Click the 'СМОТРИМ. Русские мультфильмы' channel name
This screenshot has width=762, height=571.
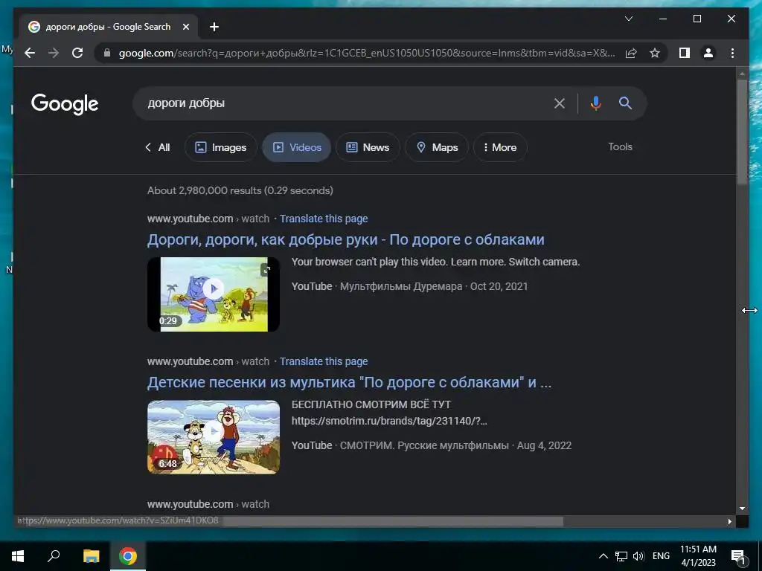424,446
